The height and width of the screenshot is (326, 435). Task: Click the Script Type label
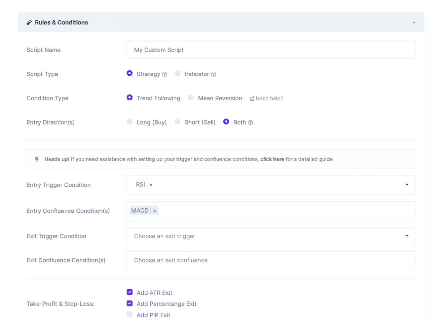click(x=42, y=74)
